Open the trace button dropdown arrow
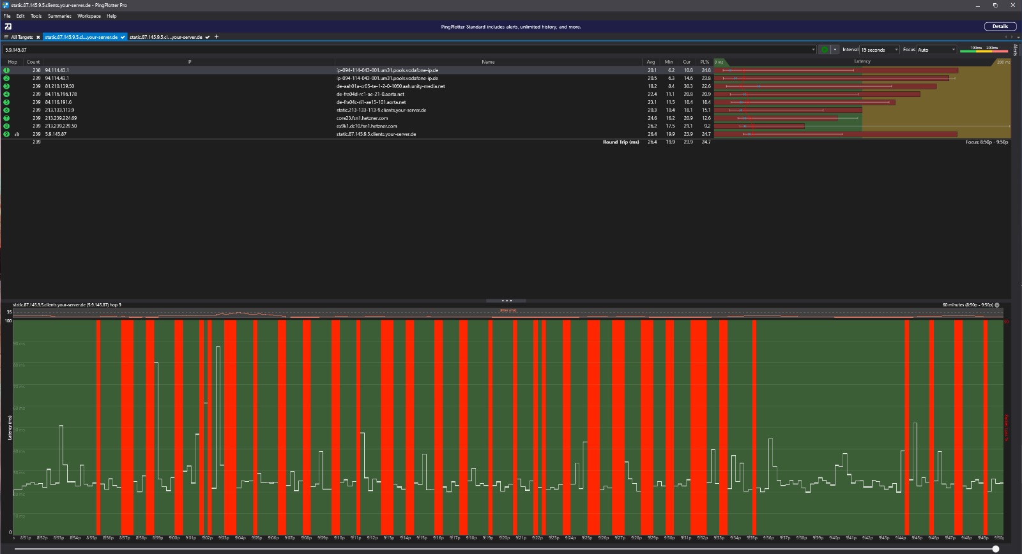This screenshot has height=554, width=1022. point(834,50)
